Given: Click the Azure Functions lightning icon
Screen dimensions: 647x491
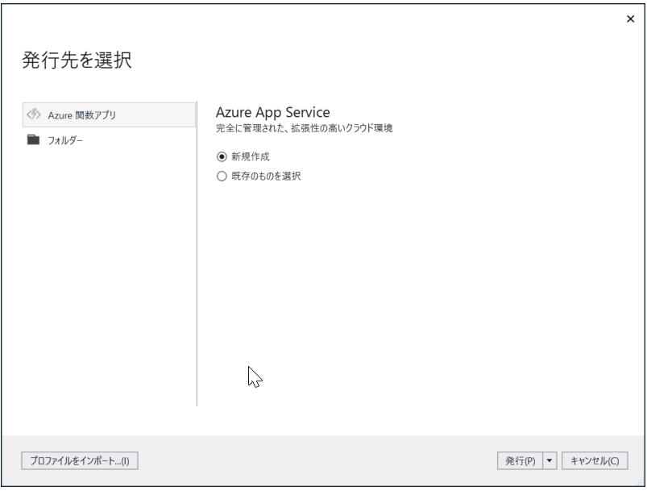Looking at the screenshot, I should (33, 114).
